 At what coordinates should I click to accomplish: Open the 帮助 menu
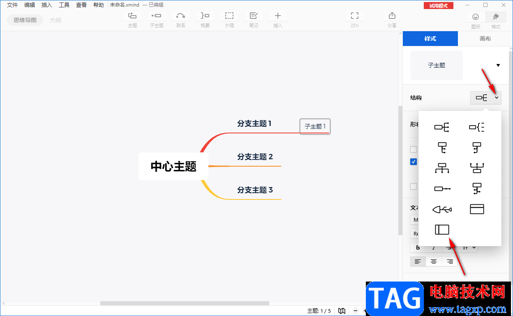pyautogui.click(x=99, y=5)
